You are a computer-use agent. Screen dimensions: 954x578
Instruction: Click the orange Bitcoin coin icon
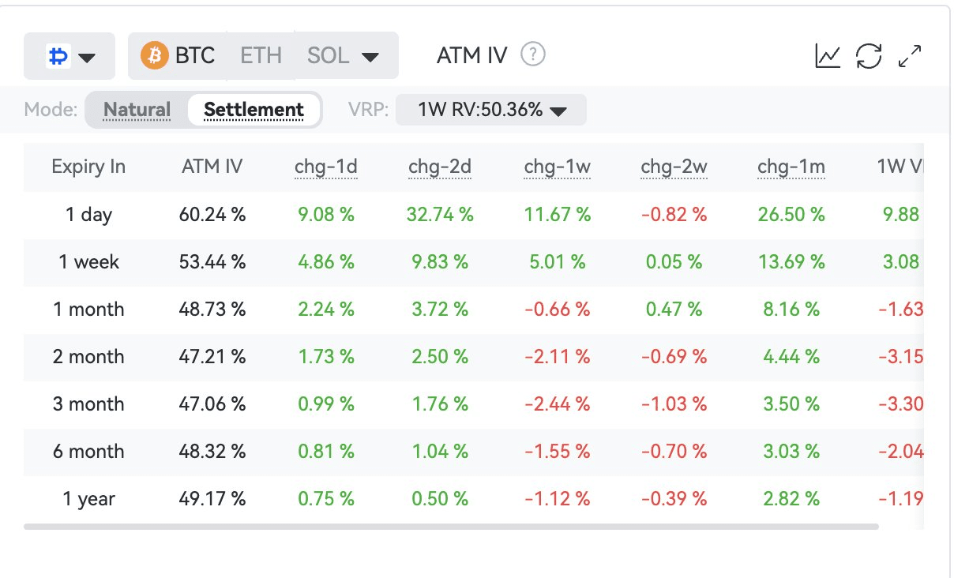[x=155, y=56]
